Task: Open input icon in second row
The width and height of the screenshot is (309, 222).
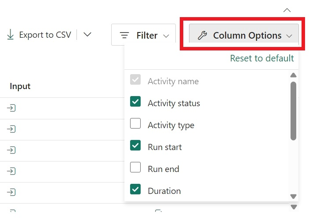Action: [12, 129]
